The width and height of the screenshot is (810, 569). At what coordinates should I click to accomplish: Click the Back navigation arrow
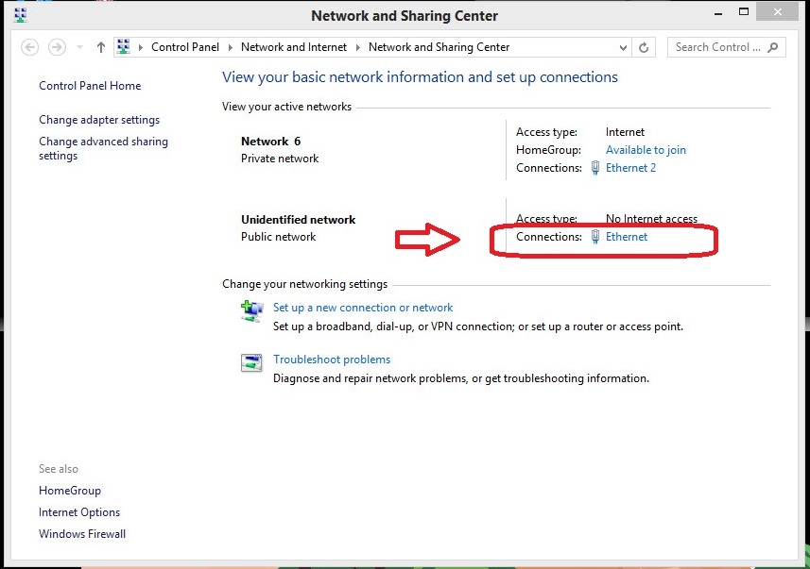click(29, 47)
